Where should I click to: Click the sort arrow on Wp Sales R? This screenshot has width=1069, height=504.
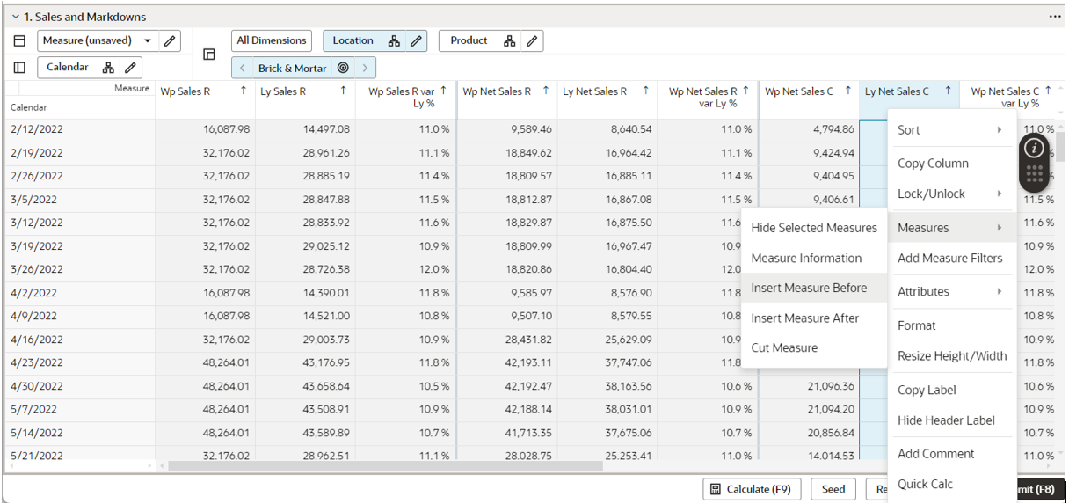[x=244, y=91]
